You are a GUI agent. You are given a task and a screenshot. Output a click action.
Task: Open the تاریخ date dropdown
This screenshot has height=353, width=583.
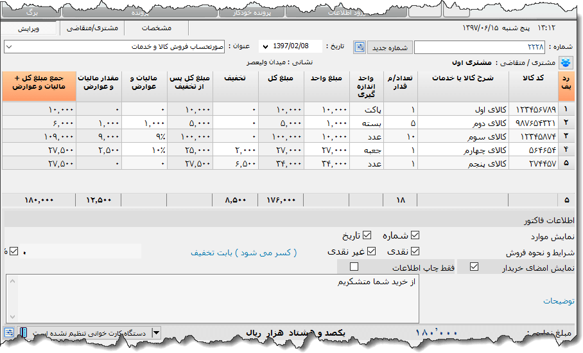click(265, 47)
